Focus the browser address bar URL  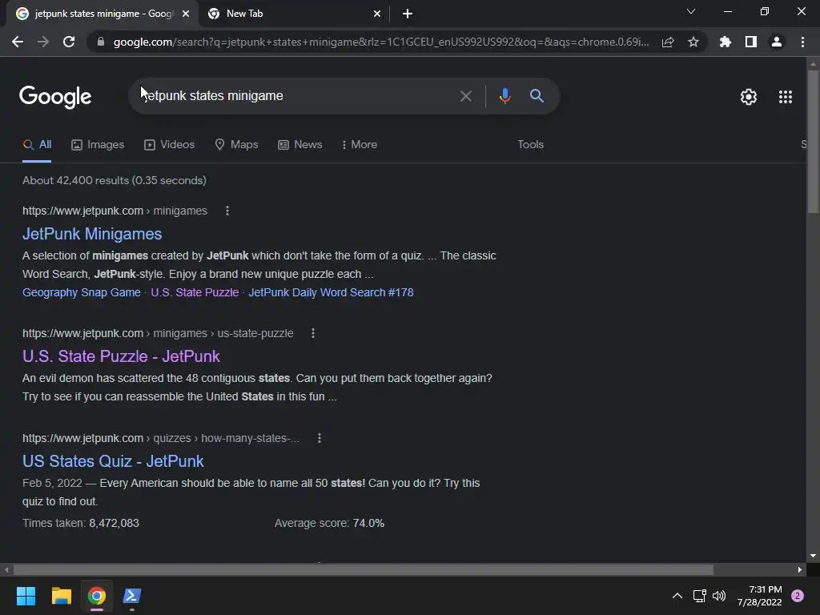click(380, 42)
